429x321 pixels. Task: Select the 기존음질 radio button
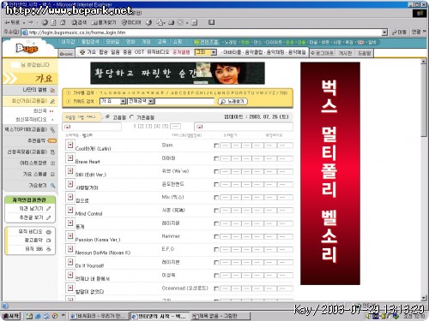point(131,117)
